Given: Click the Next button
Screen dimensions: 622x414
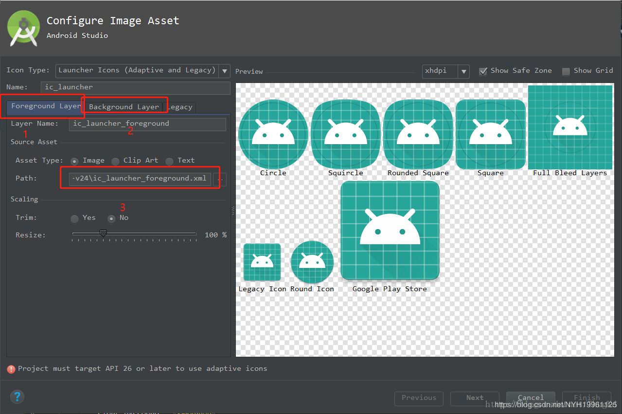Looking at the screenshot, I should point(474,398).
